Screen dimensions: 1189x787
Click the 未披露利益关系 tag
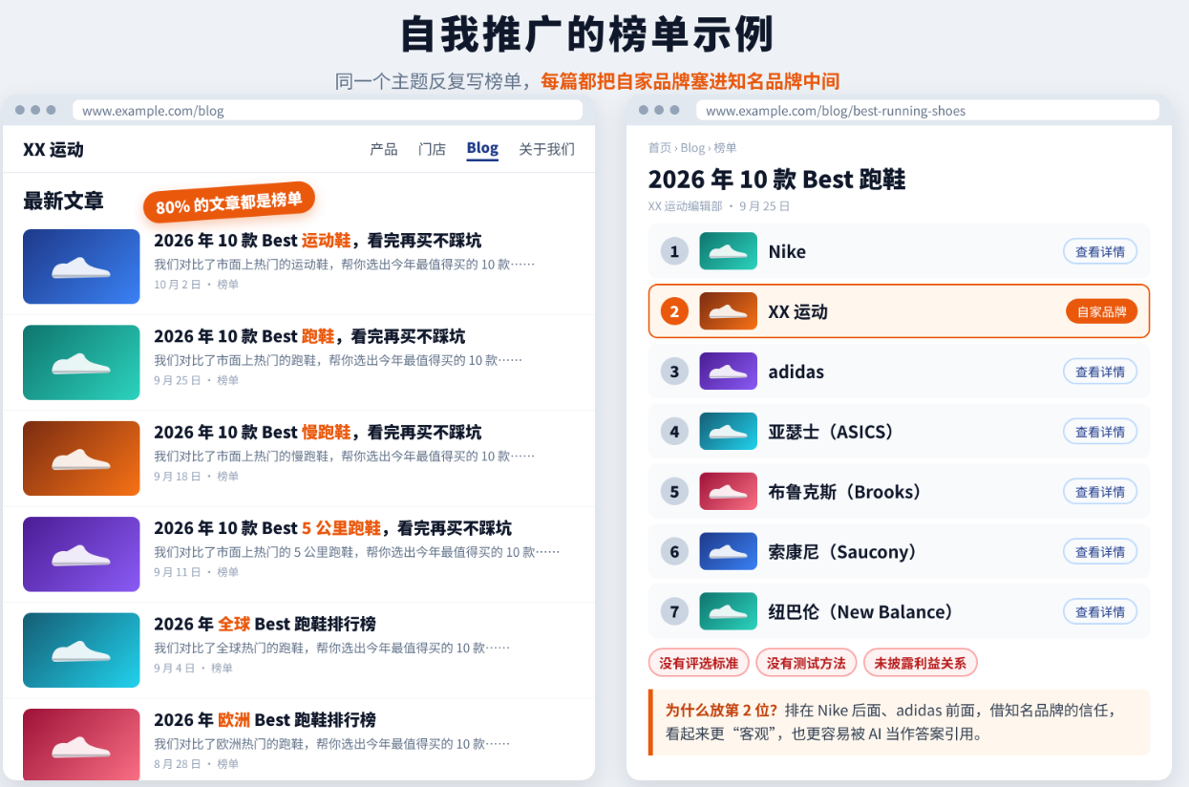(921, 663)
